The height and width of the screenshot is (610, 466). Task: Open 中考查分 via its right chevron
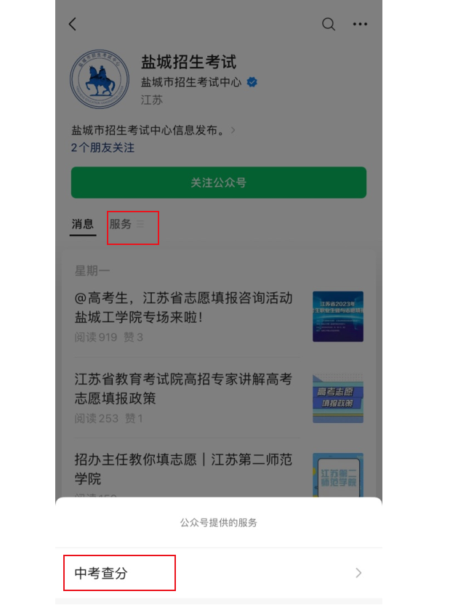coord(358,573)
